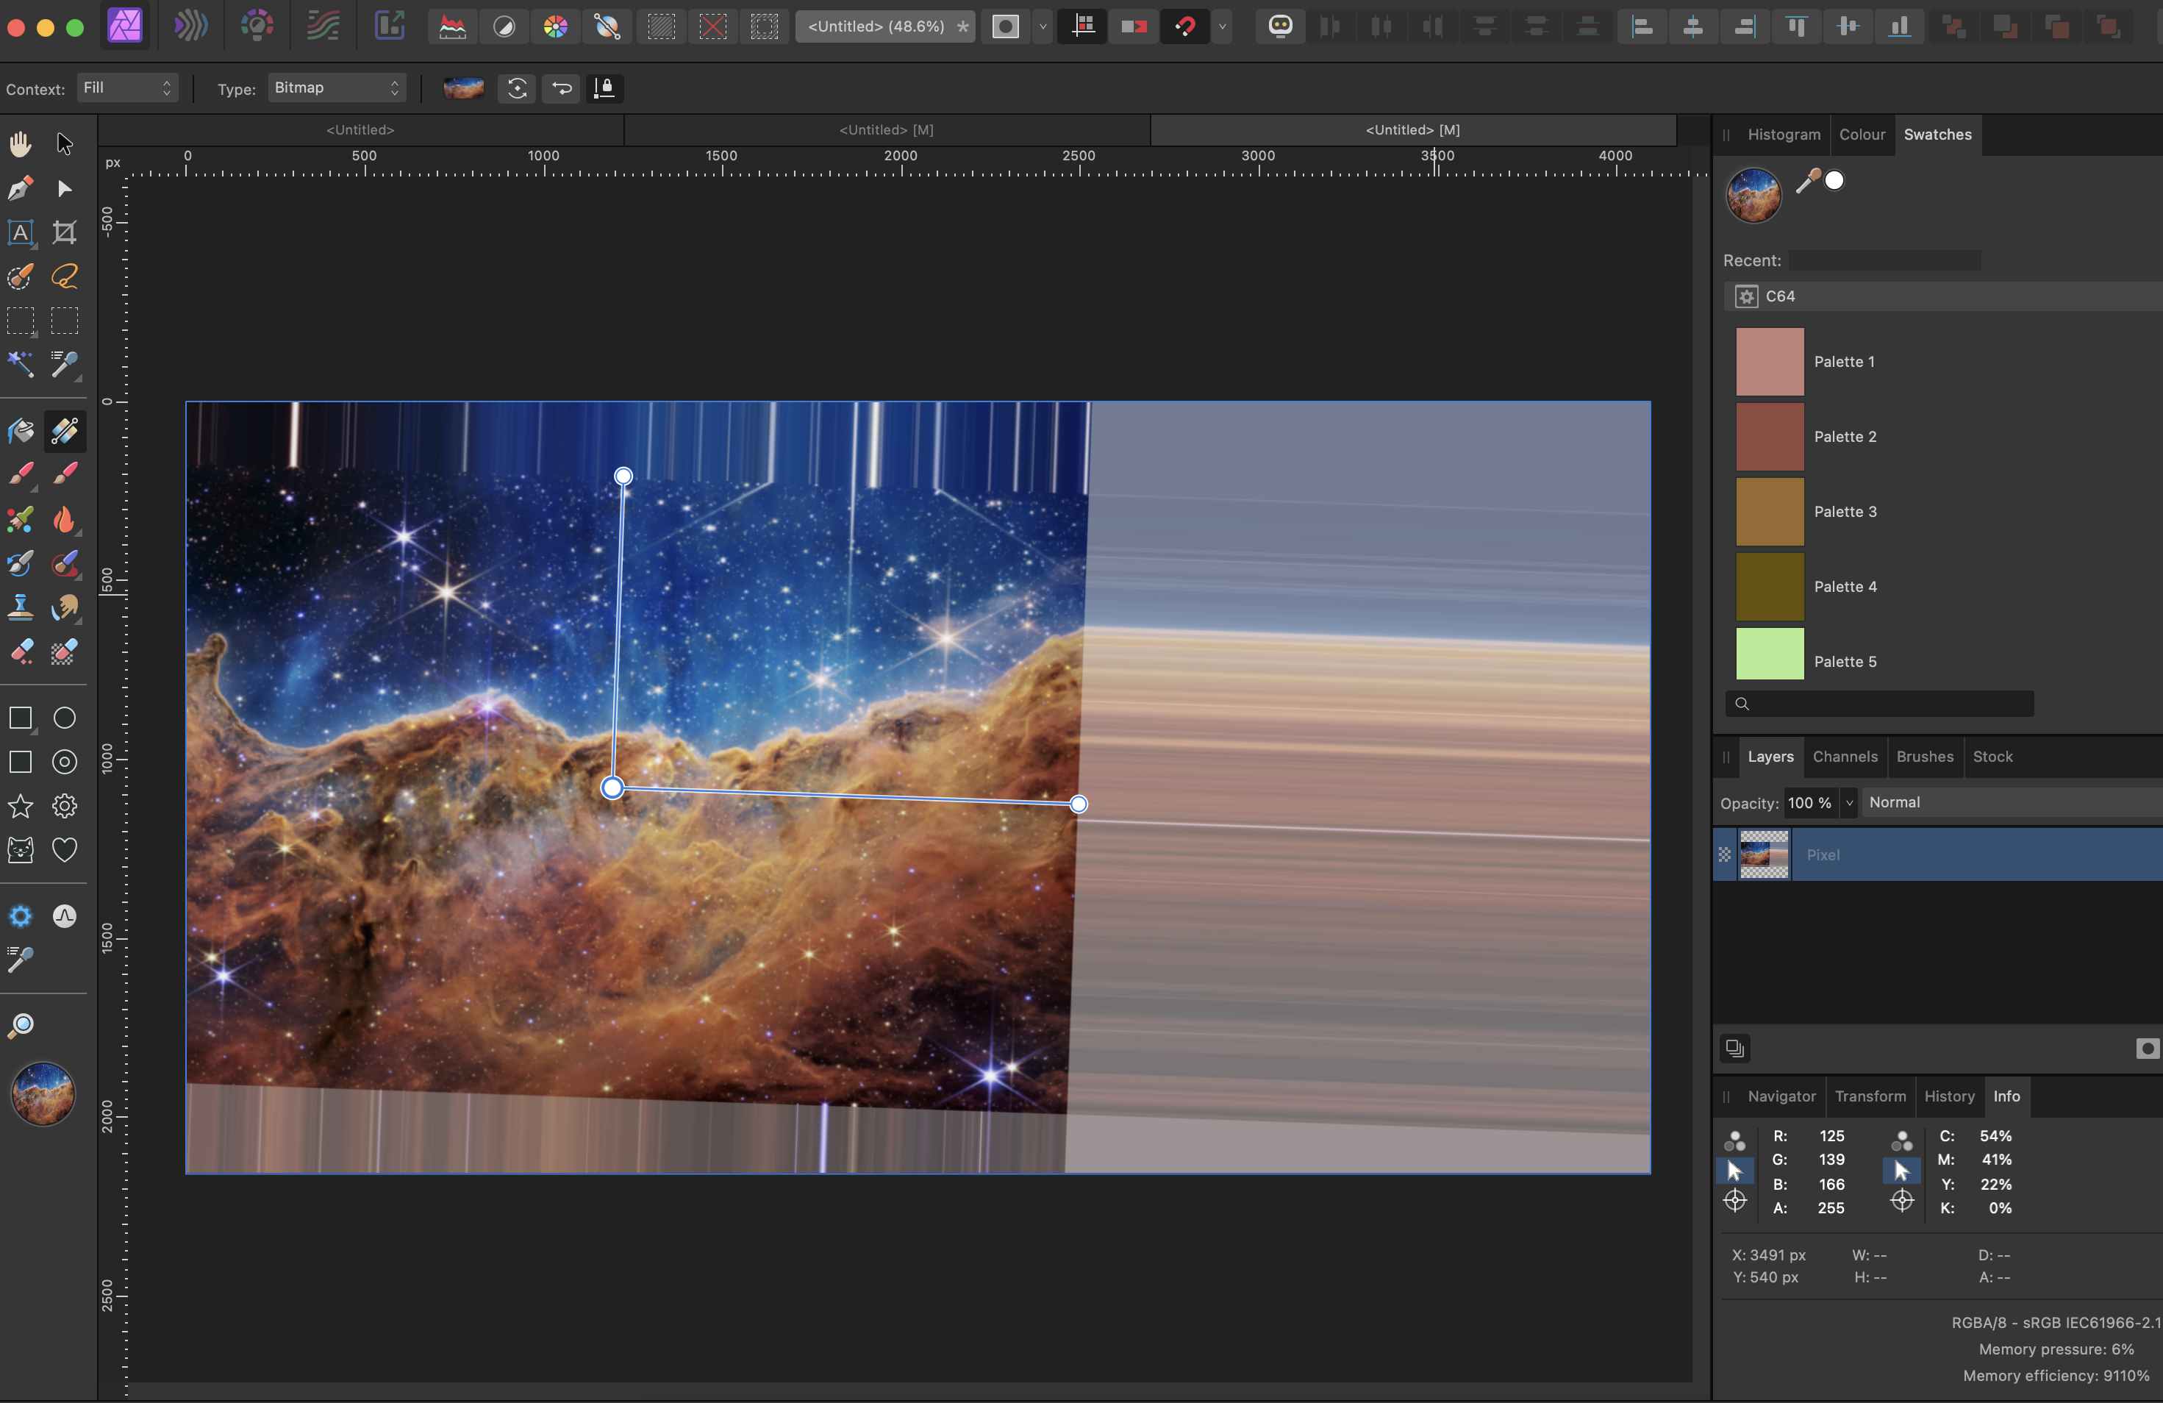Select the Zoom magnifier tool
The height and width of the screenshot is (1403, 2163).
click(20, 1026)
